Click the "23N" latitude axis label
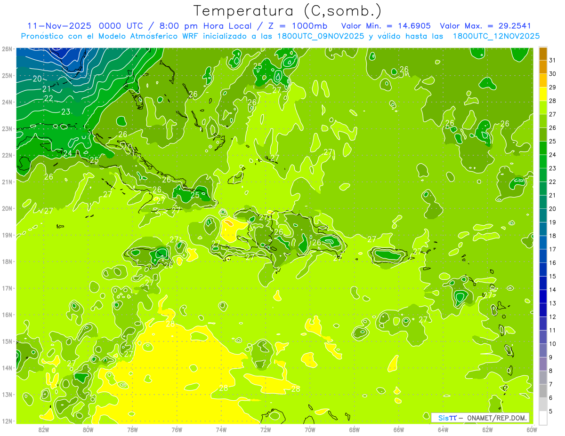The height and width of the screenshot is (436, 565). [x=7, y=129]
